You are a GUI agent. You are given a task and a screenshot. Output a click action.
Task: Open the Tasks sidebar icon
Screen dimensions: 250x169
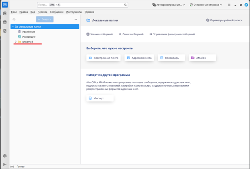coord(5,30)
